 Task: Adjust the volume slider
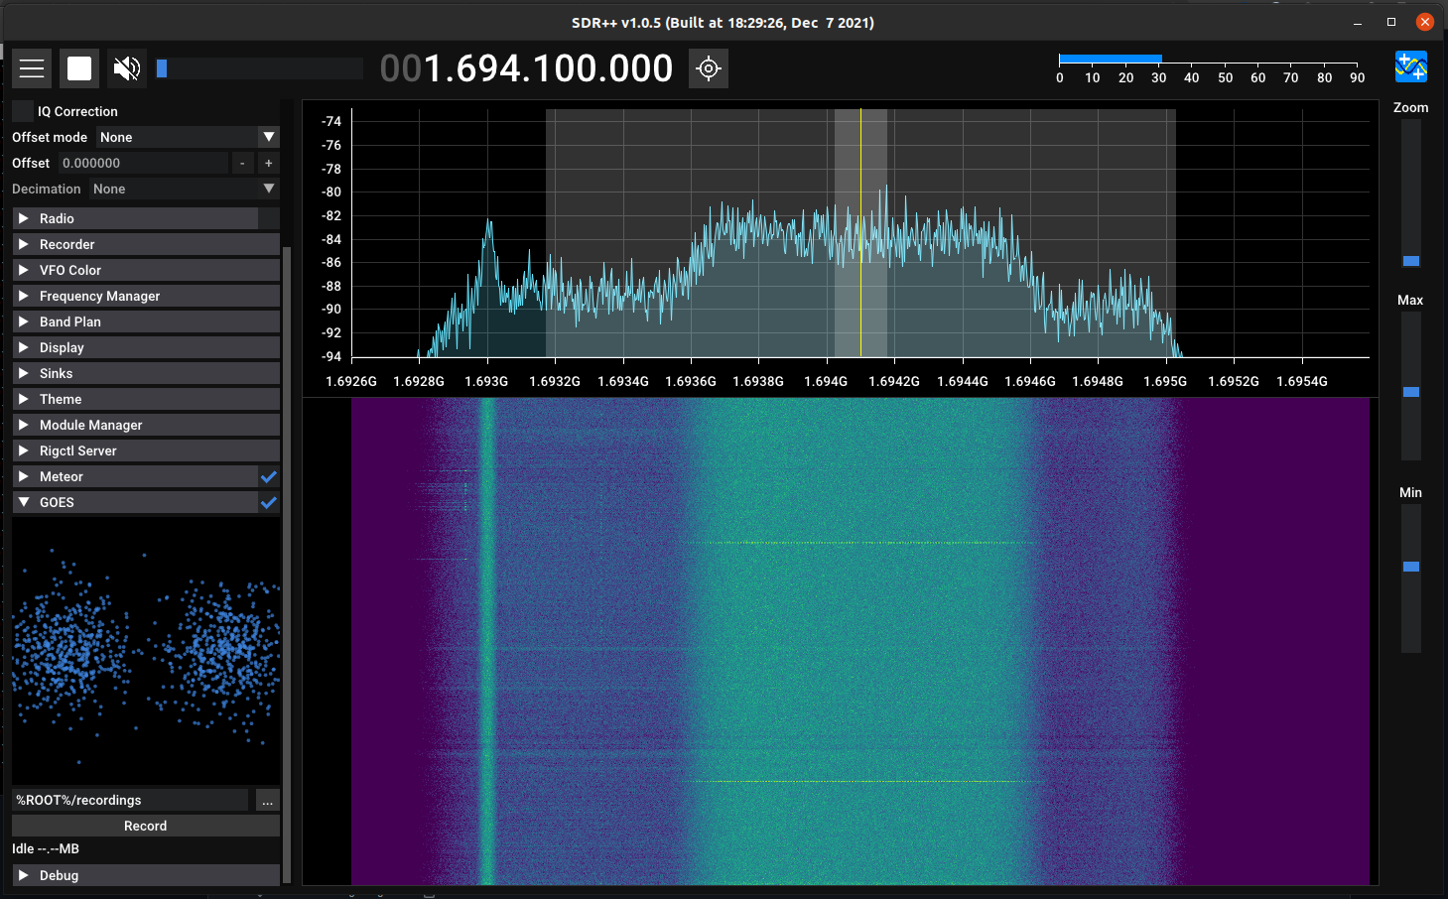pyautogui.click(x=259, y=68)
